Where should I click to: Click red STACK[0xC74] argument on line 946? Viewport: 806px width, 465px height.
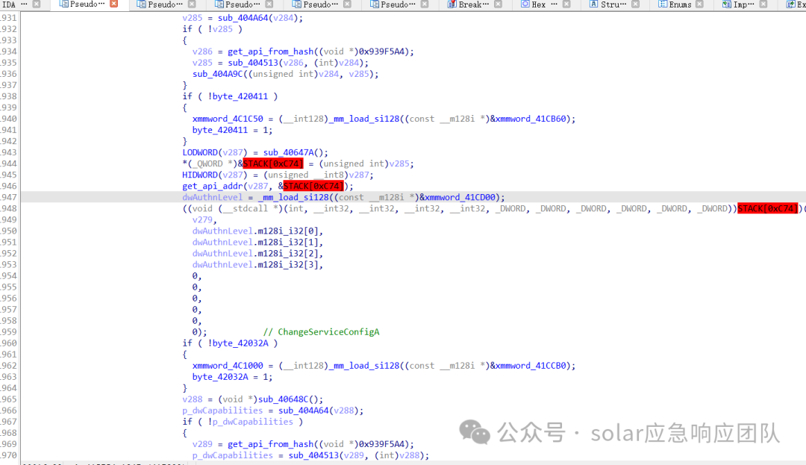click(x=313, y=186)
